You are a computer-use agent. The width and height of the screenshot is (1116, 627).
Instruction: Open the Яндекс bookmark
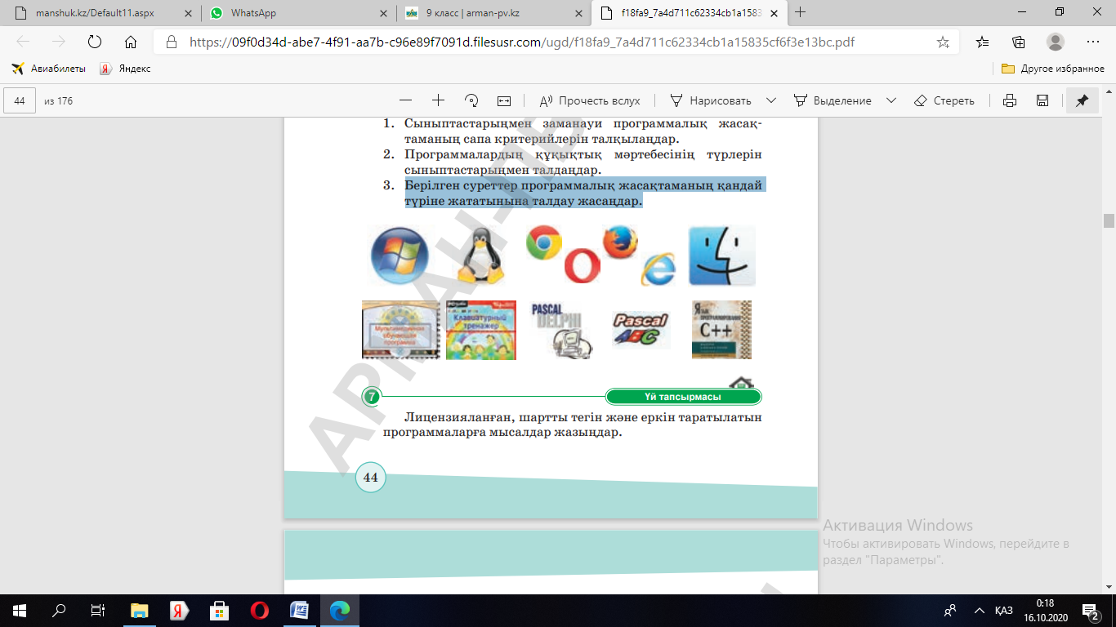pos(126,69)
